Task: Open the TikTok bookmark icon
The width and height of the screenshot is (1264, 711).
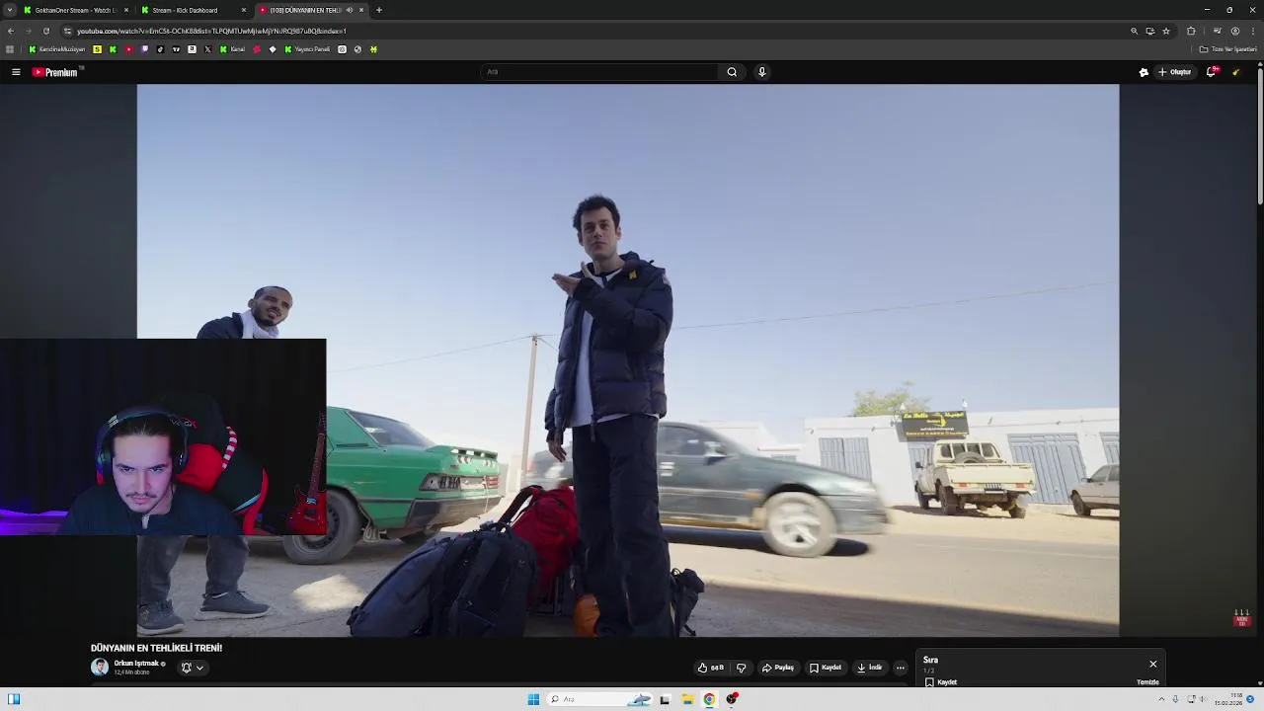Action: coord(160,49)
